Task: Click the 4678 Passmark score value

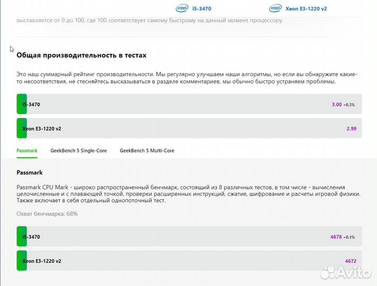Action: [336, 237]
